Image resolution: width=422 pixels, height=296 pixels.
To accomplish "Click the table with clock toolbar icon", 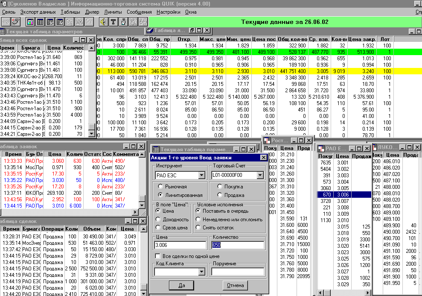I will coord(50,21).
